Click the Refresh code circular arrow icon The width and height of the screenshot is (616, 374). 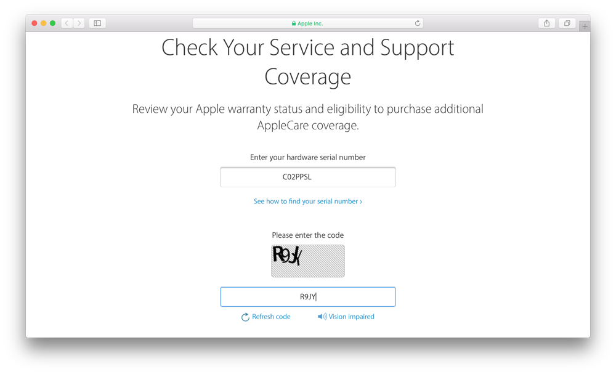point(245,317)
